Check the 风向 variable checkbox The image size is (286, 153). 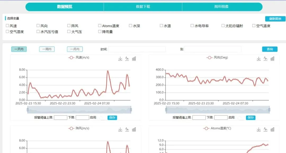(38, 25)
